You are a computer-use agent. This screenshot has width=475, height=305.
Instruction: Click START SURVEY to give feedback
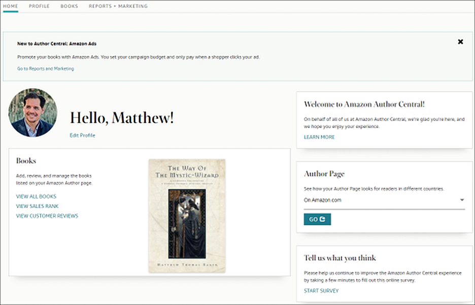[x=321, y=290]
